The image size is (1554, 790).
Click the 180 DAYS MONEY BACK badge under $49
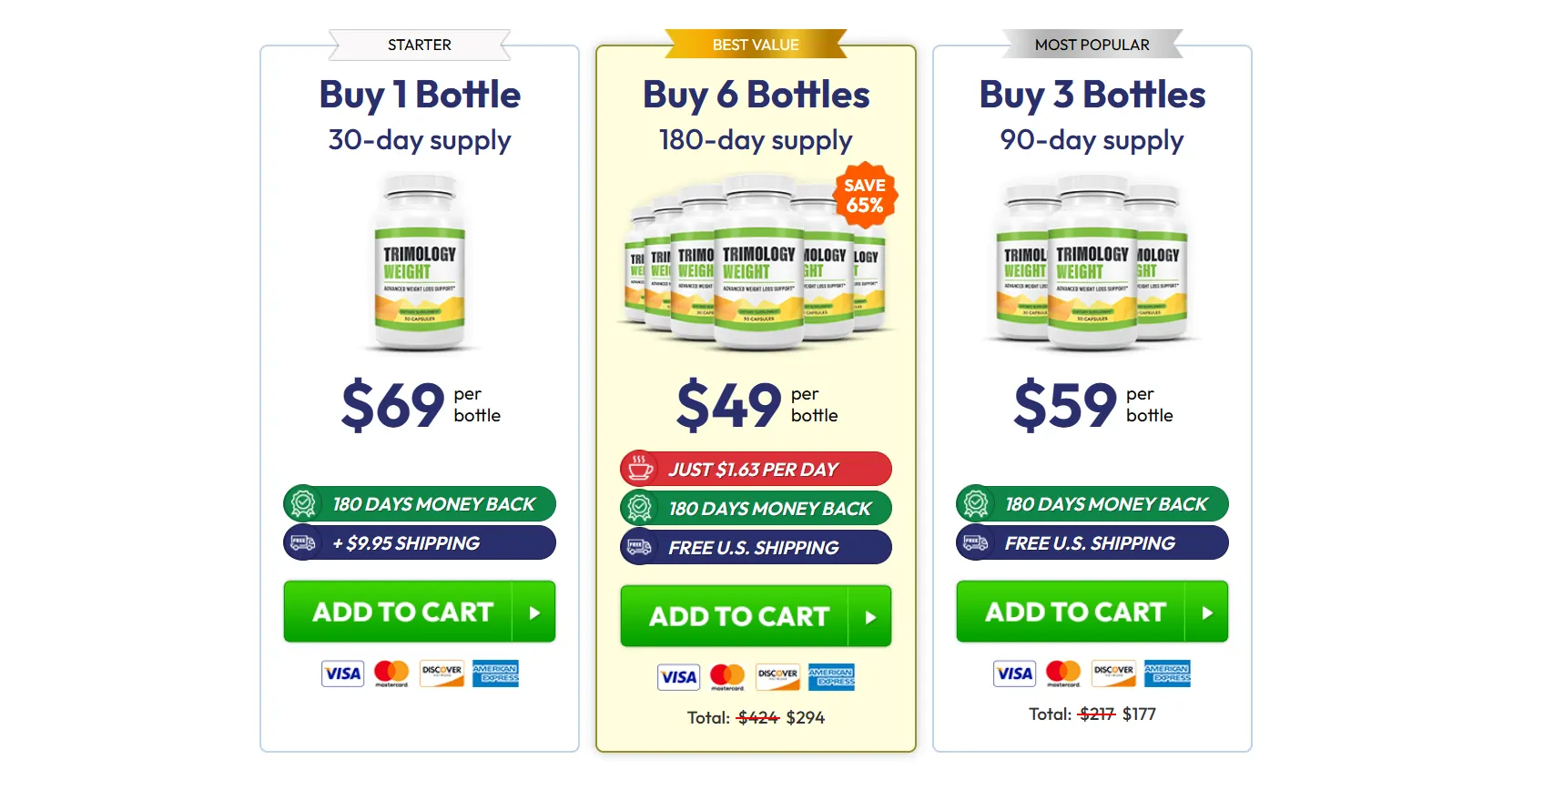[x=756, y=508]
